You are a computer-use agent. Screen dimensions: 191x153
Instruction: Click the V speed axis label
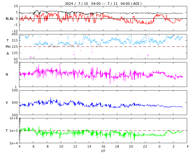pyautogui.click(x=7, y=102)
